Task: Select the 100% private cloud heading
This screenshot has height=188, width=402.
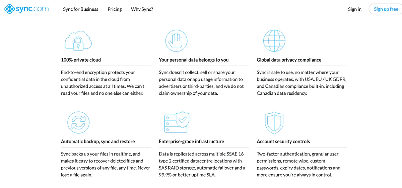Action: coord(81,60)
